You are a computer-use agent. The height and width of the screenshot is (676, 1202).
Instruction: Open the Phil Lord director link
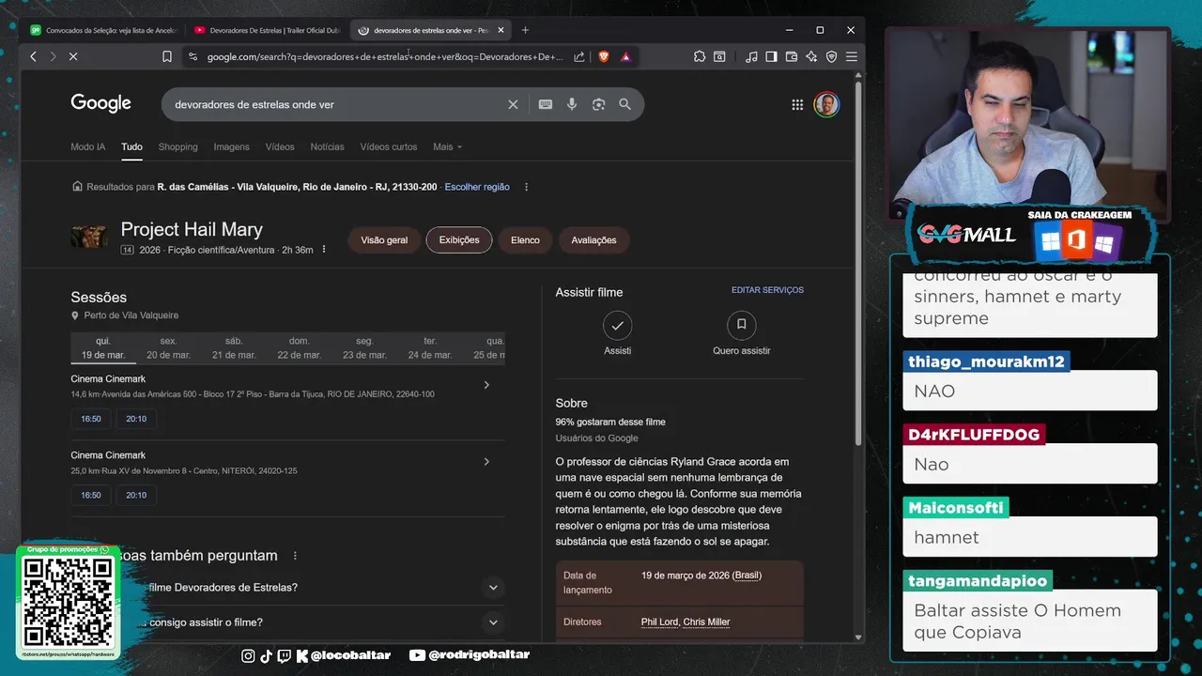point(660,622)
